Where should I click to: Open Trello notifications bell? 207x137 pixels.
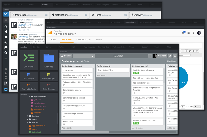click(x=175, y=56)
